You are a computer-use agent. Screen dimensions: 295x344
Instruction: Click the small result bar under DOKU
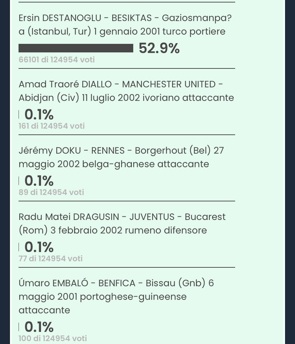(19, 181)
